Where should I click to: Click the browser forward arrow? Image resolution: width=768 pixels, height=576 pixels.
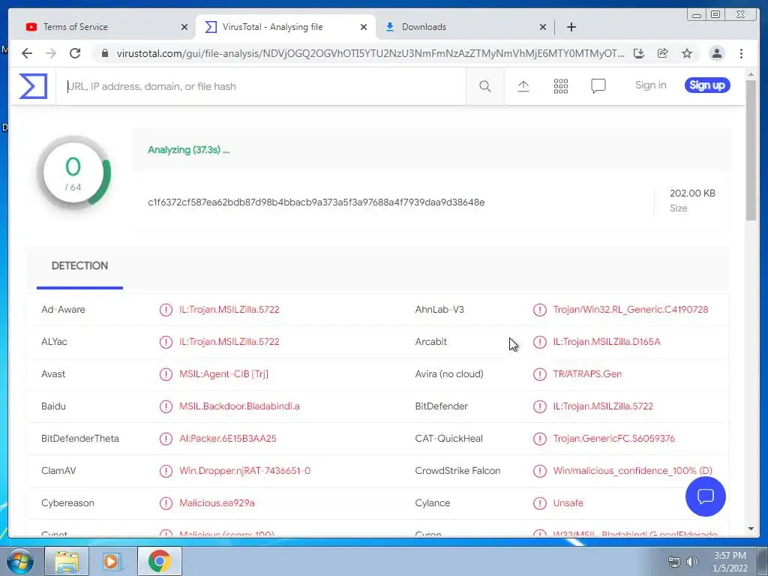point(51,53)
